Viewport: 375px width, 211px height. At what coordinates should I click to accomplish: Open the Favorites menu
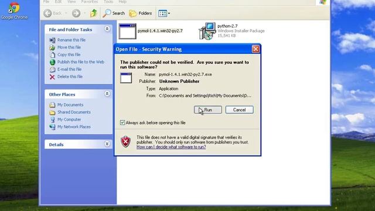[90, 2]
